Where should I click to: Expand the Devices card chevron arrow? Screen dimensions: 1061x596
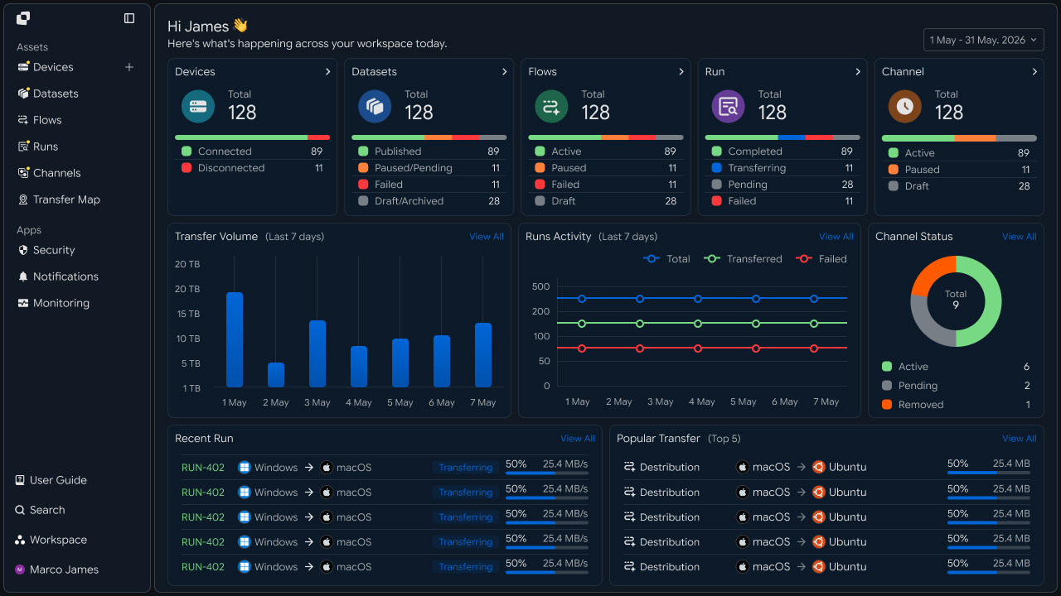pos(327,72)
